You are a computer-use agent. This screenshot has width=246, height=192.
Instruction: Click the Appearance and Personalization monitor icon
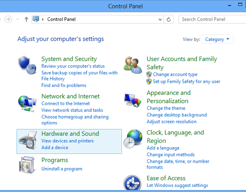click(x=133, y=100)
